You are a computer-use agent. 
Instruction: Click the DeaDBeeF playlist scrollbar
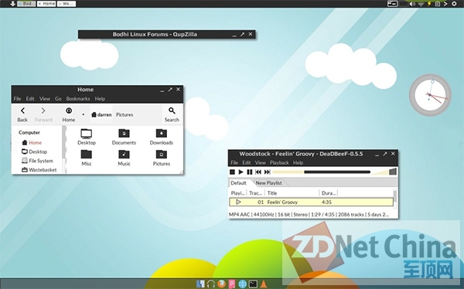(394, 198)
